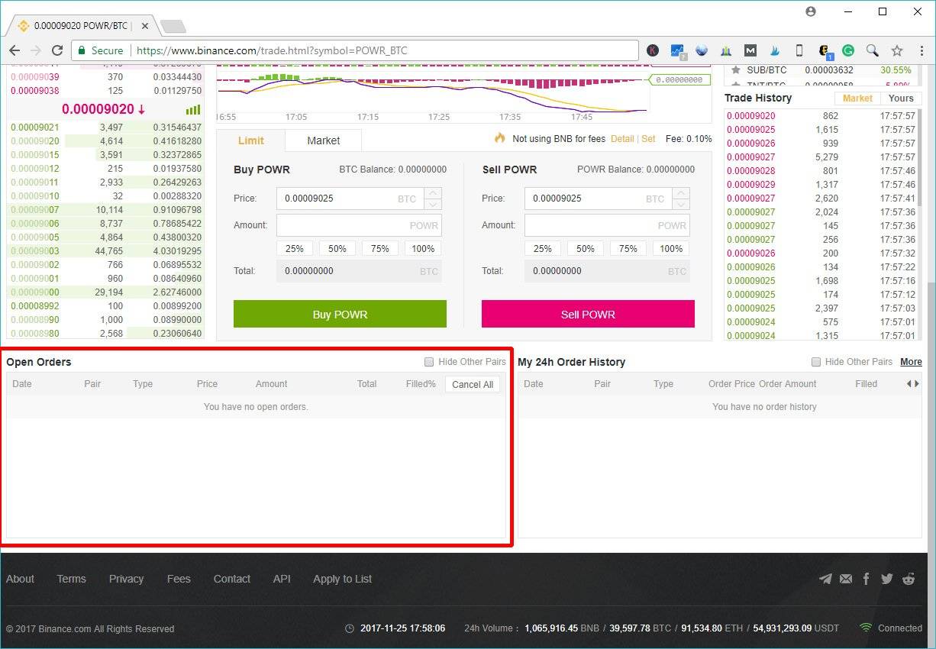Choose 100% of balance for Buy POWR
This screenshot has height=649, width=936.
(423, 249)
